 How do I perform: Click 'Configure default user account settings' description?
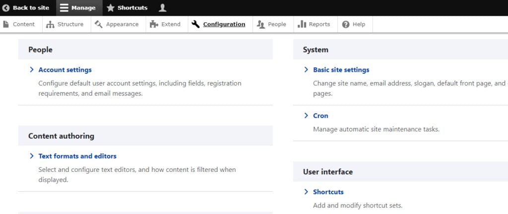[x=139, y=88]
